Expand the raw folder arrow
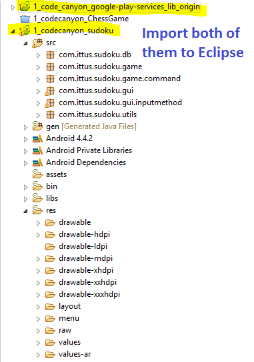This screenshot has width=254, height=362. 39,331
